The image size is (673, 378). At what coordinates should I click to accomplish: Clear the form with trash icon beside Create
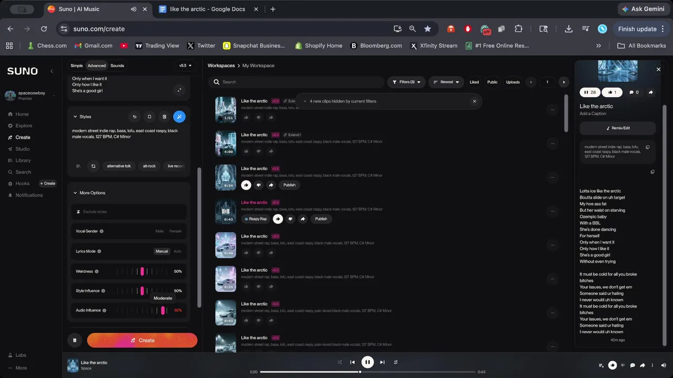point(75,340)
